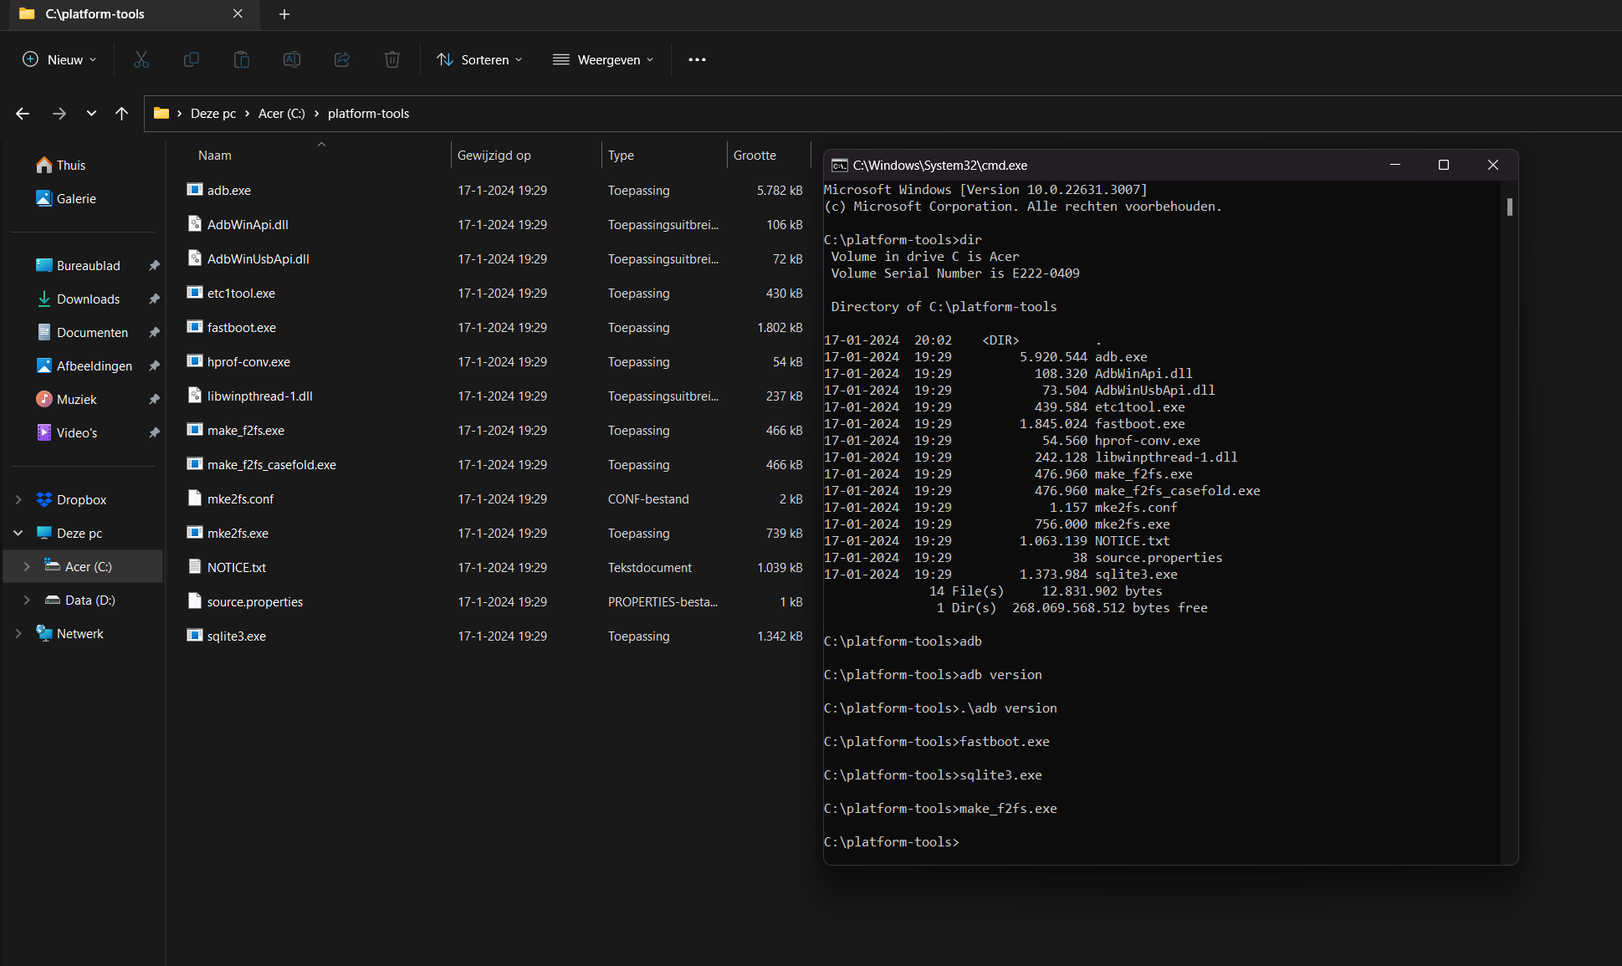1622x966 pixels.
Task: Collapse the Deze pc tree node
Action: (x=18, y=534)
